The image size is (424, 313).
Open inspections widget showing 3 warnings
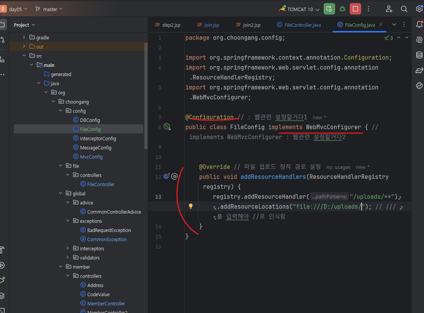389,38
